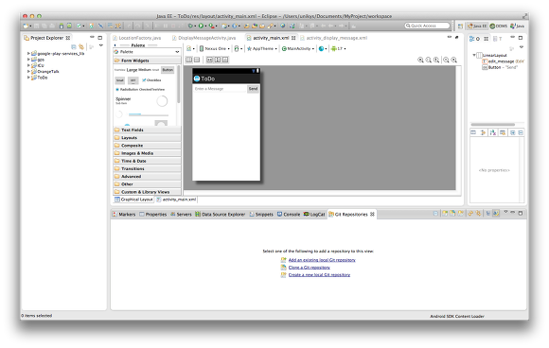Select the ToDo project in Project Explorer
Image resolution: width=549 pixels, height=348 pixels.
(40, 78)
